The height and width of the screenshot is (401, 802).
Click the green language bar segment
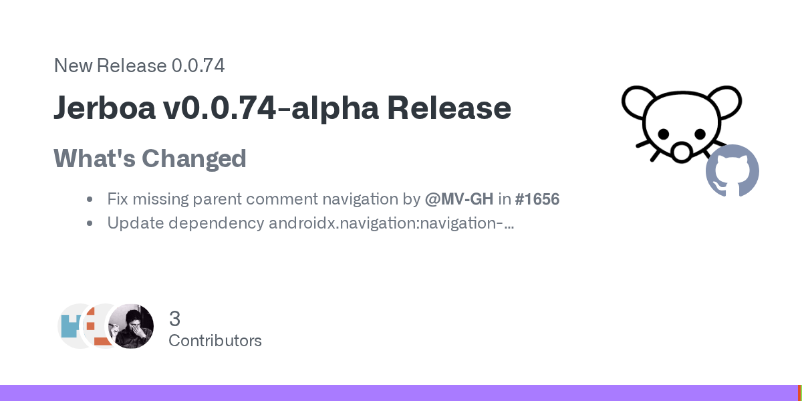point(800,393)
